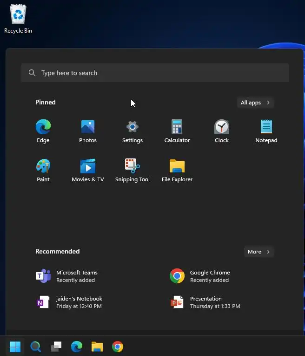This screenshot has width=305, height=356.
Task: Show All apps list
Action: (x=255, y=103)
